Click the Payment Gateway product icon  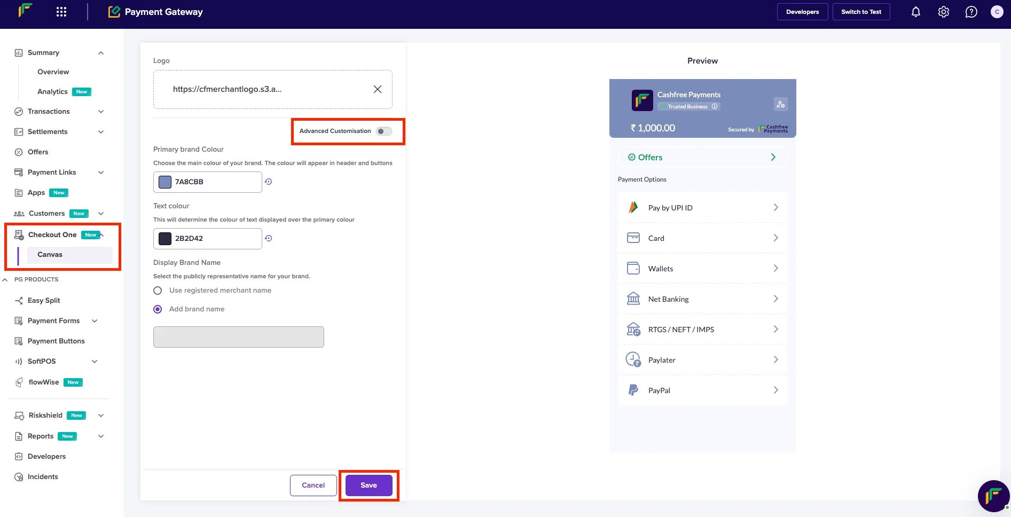point(114,12)
